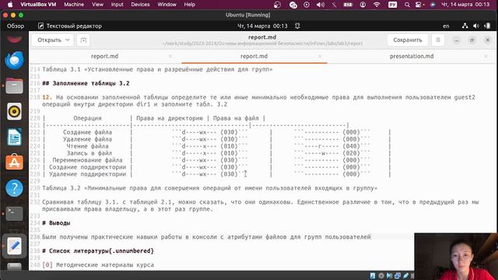This screenshot has height=280, width=498.
Task: Click heading '## Заполнение таблицы 3.2'
Action: click(x=86, y=83)
